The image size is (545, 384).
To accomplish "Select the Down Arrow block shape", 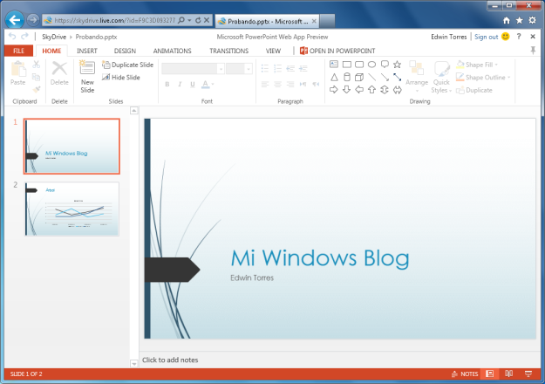I will tap(346, 90).
